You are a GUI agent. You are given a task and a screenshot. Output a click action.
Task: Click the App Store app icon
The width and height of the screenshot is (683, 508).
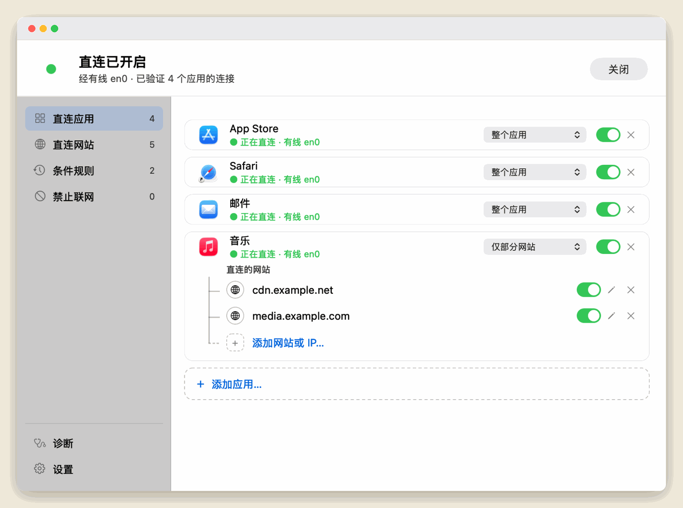click(x=208, y=135)
